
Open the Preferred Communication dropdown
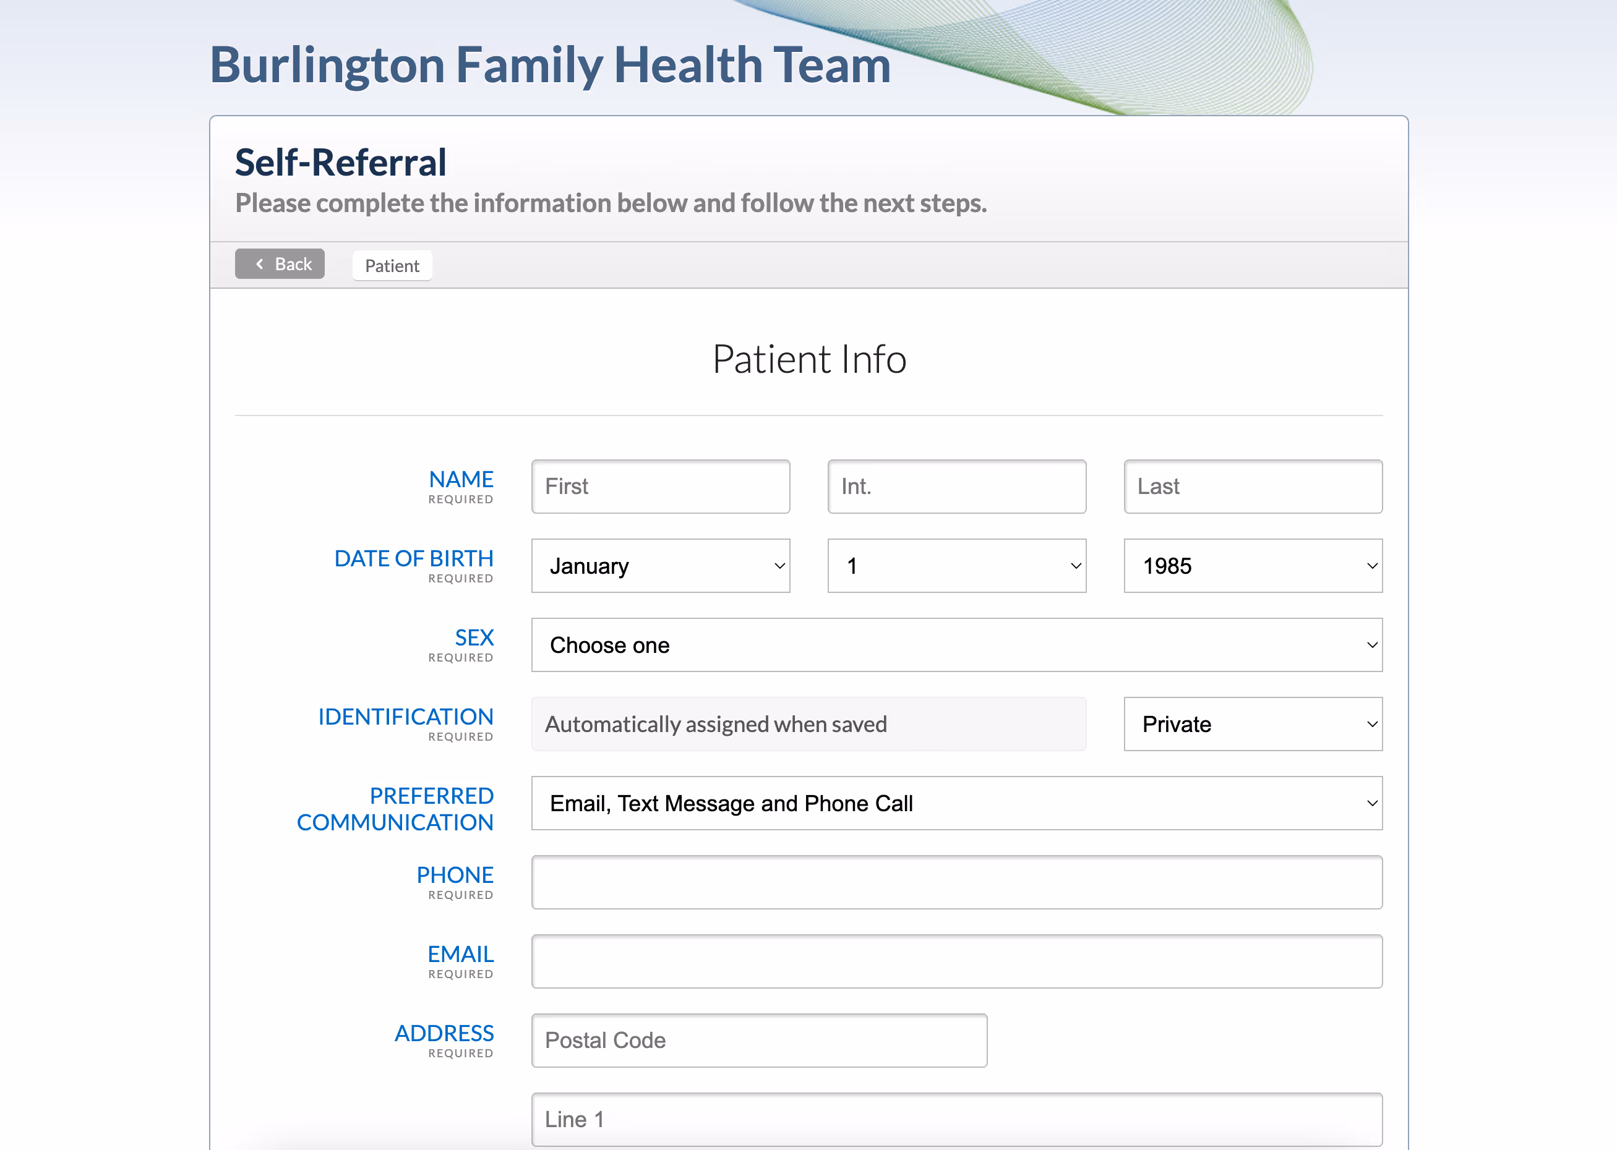click(x=956, y=803)
